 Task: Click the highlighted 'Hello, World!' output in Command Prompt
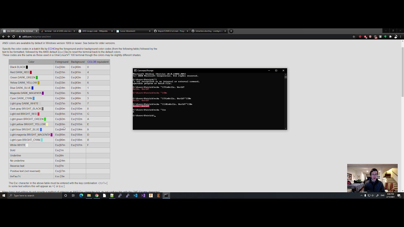point(141,106)
